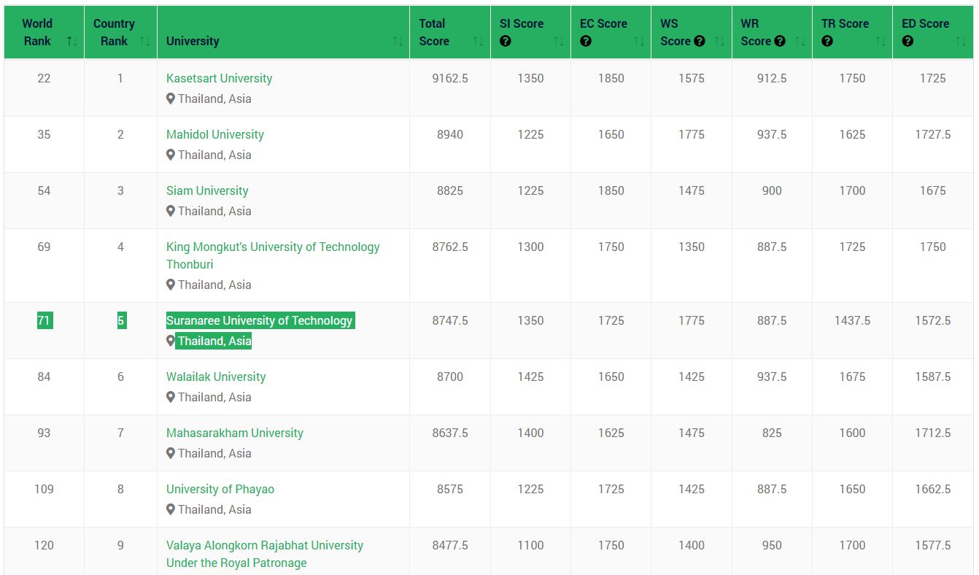Click the WR Score help question icon
Viewport: 979px width, 575px height.
click(x=780, y=42)
